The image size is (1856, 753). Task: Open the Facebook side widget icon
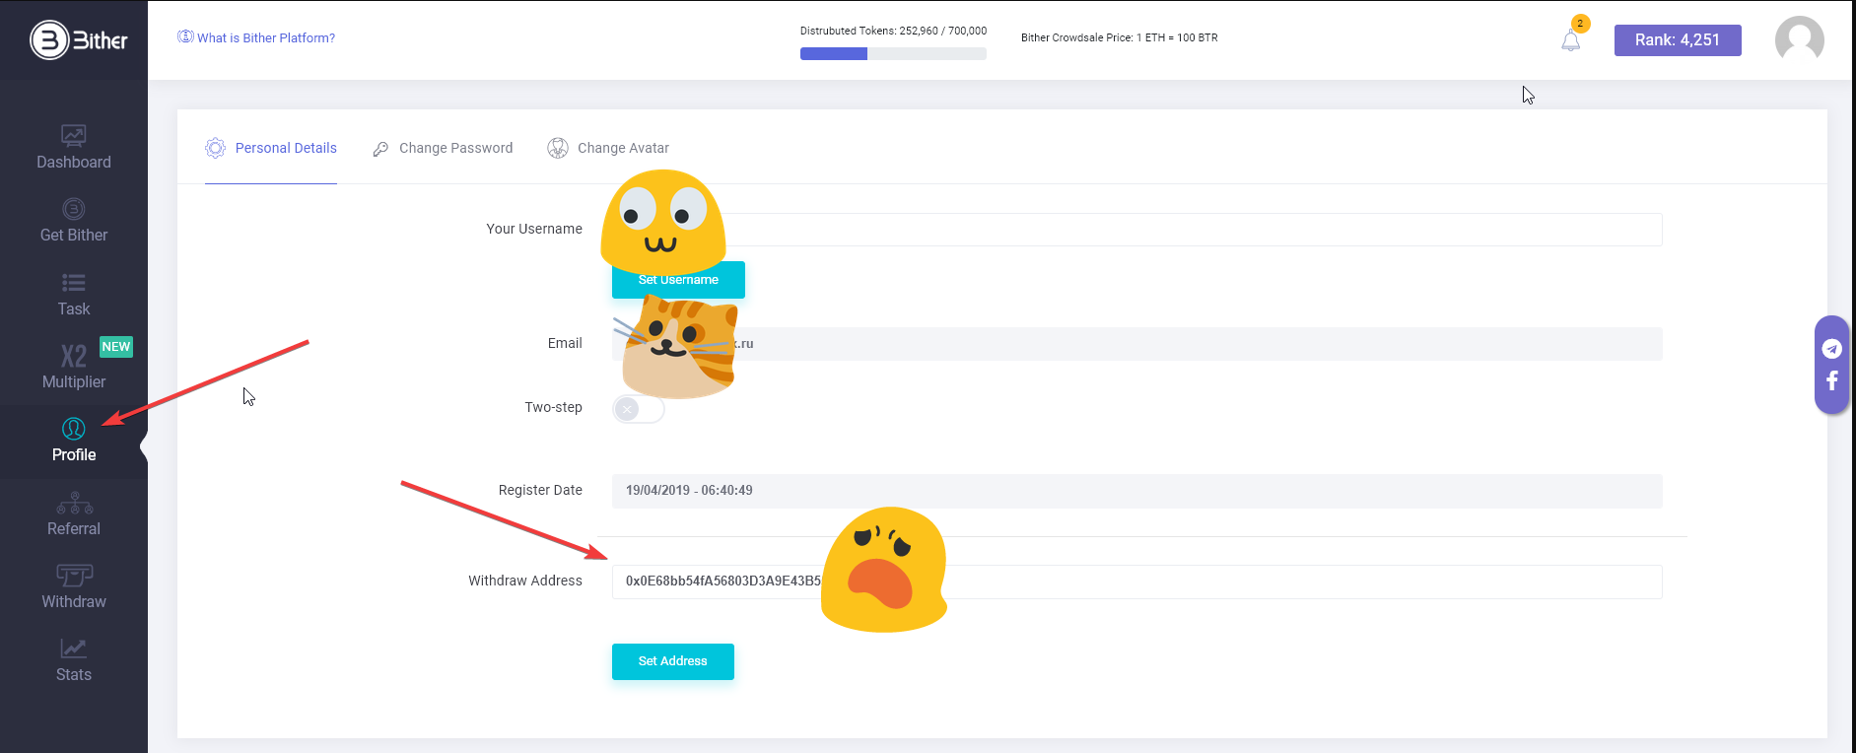pos(1831,380)
